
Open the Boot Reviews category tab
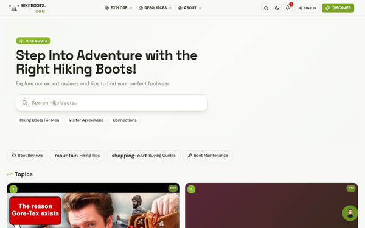(x=27, y=156)
